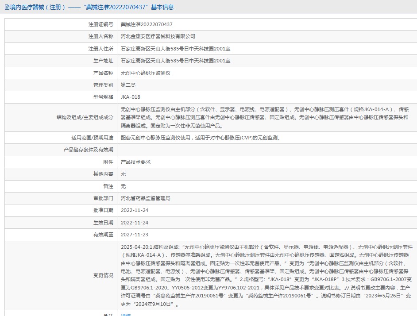Image resolution: width=417 pixels, height=316 pixels.
Task: Click the document icon beside the page title
Action: [8, 8]
